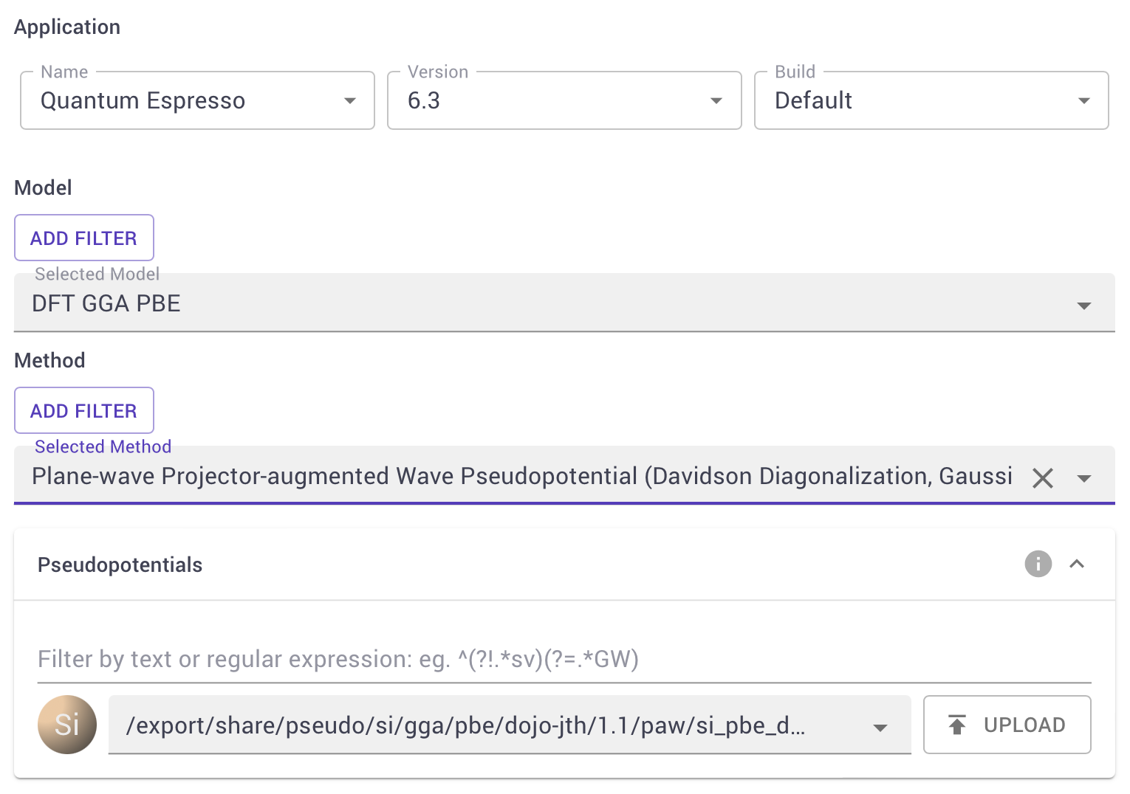Click the Si element avatar
This screenshot has width=1130, height=794.
tap(67, 725)
